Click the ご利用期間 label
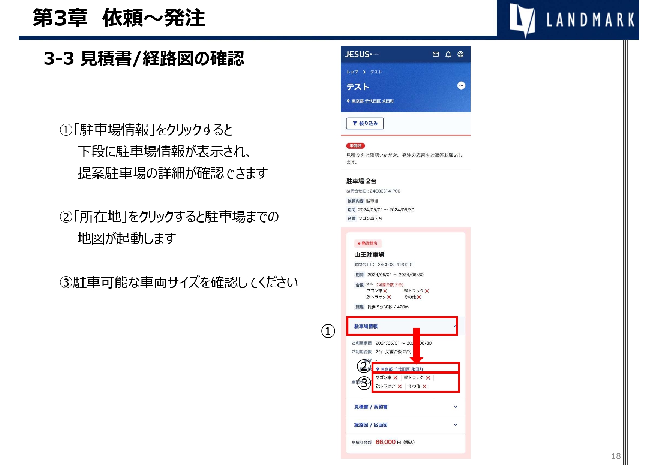Image resolution: width=658 pixels, height=465 pixels. pos(361,343)
